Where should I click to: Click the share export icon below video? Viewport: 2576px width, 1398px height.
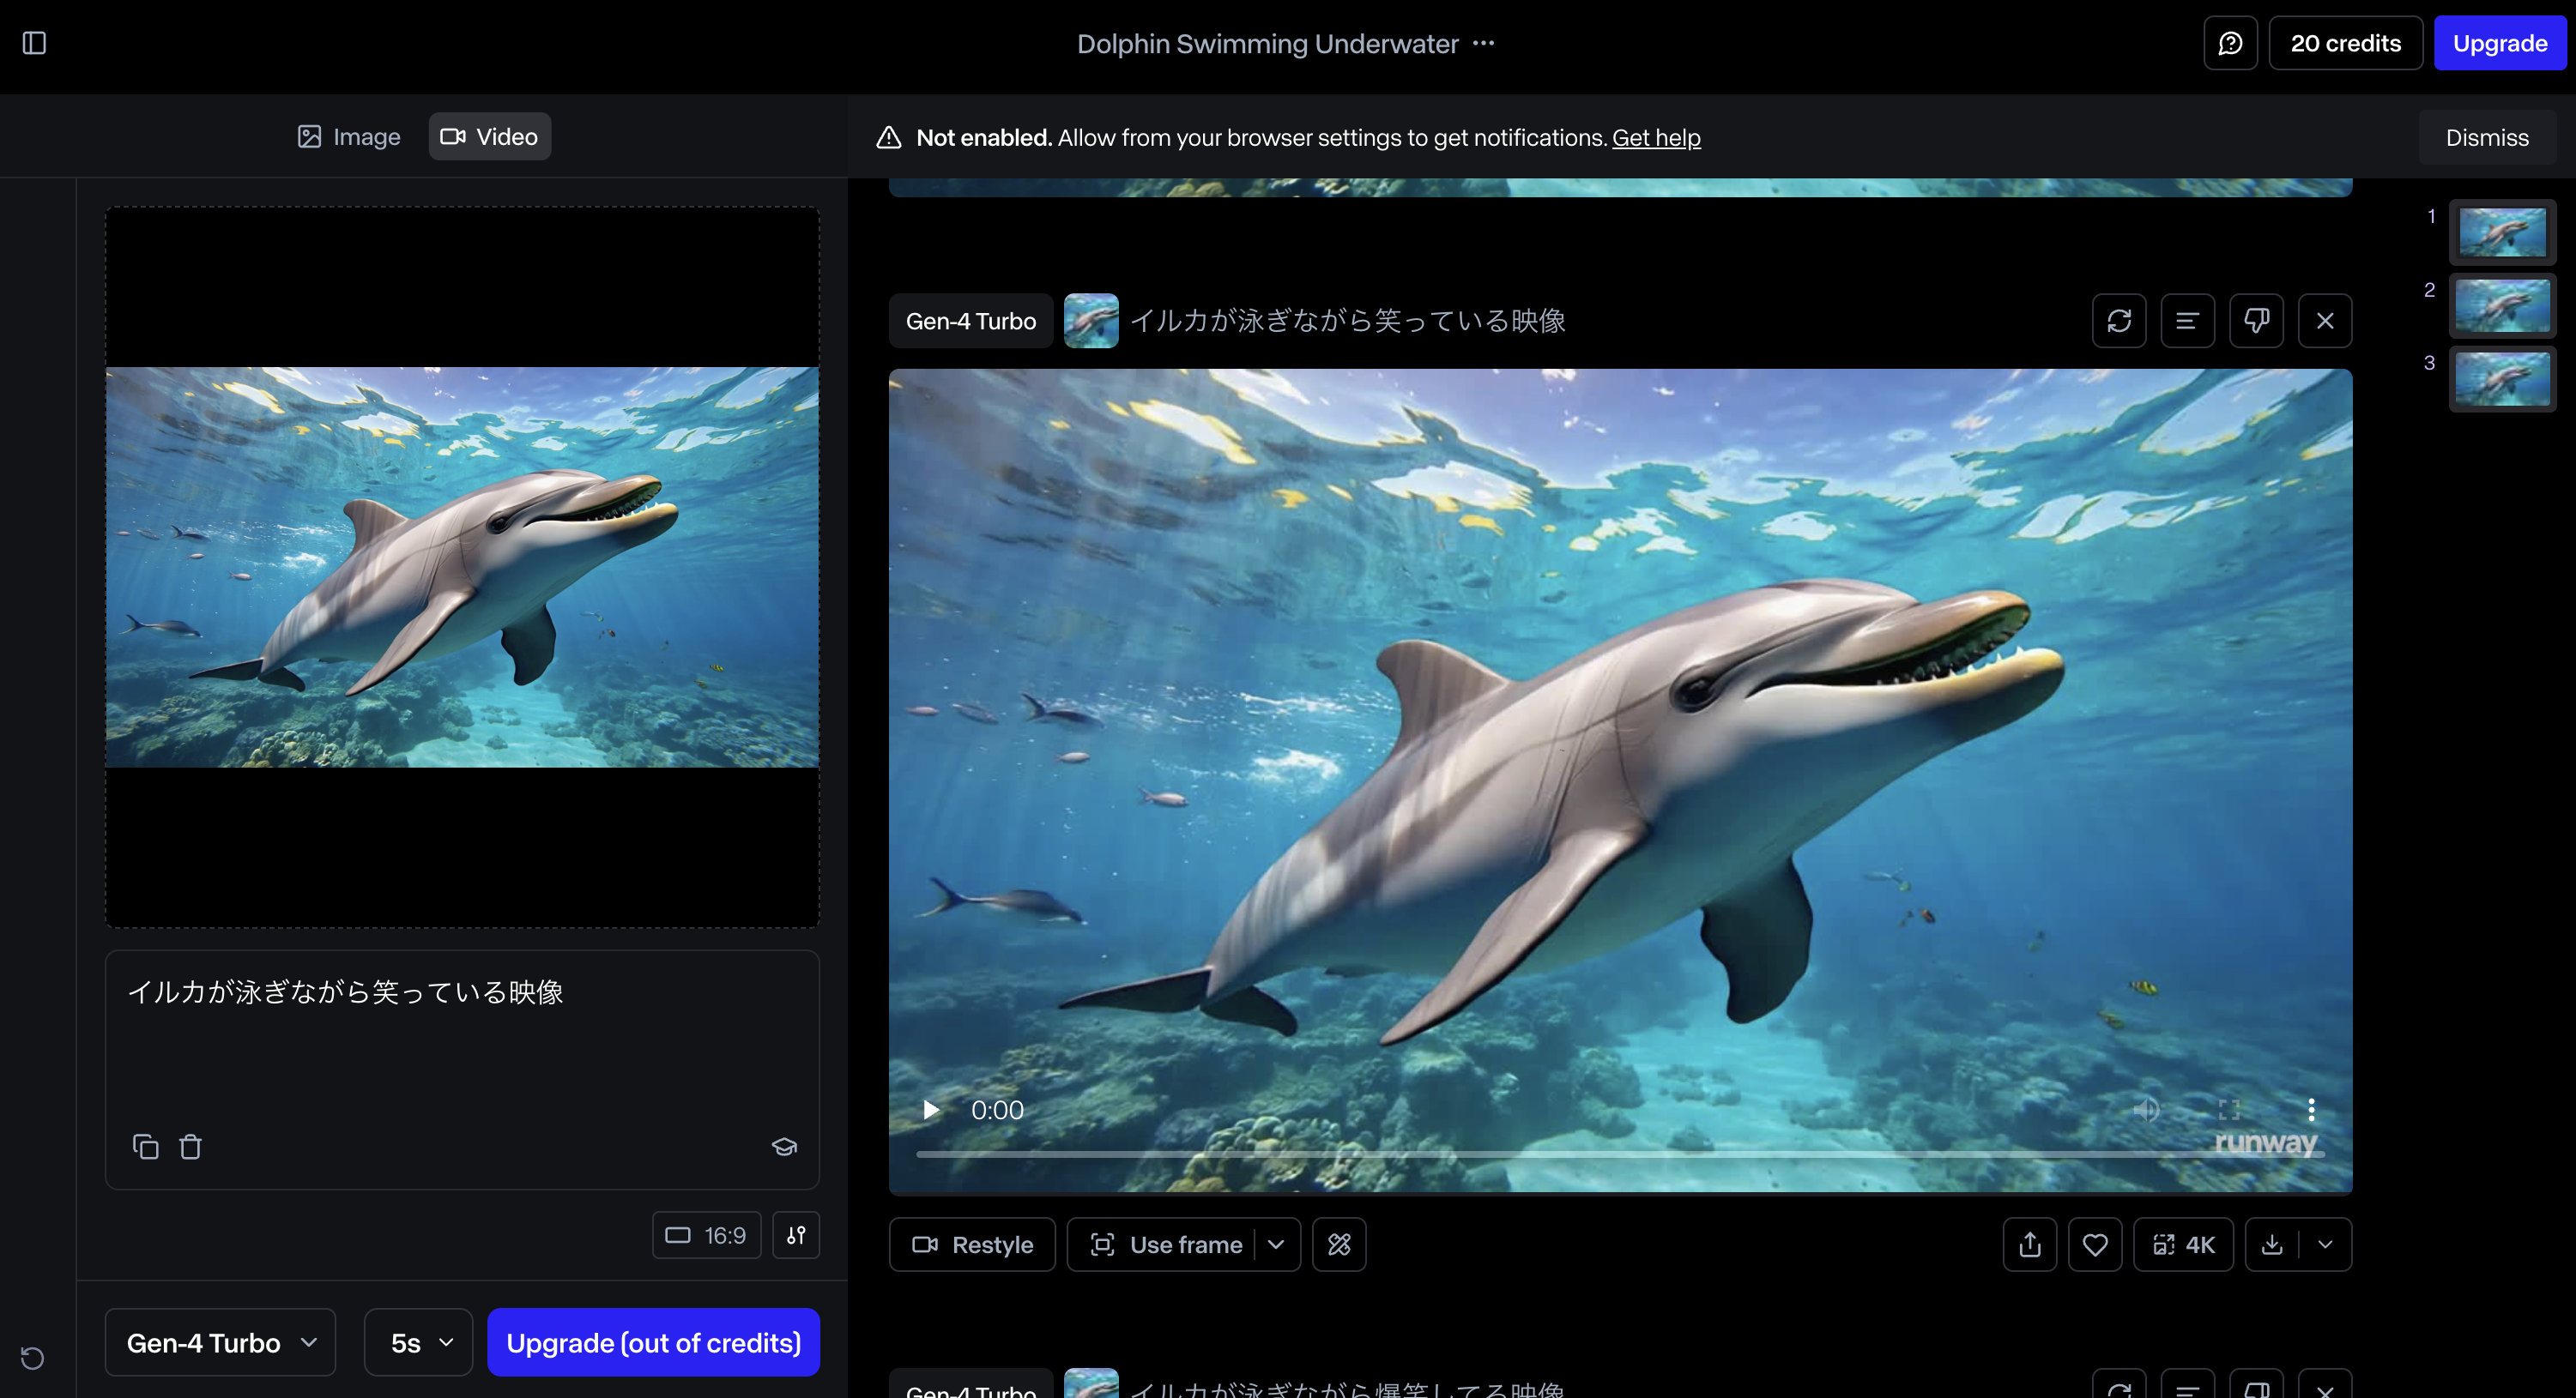(2029, 1244)
